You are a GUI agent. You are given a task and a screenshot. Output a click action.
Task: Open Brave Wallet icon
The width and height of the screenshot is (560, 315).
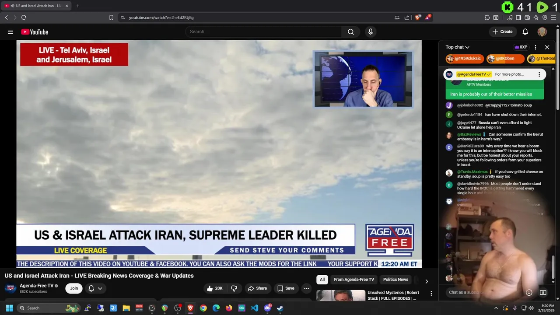pos(527,17)
